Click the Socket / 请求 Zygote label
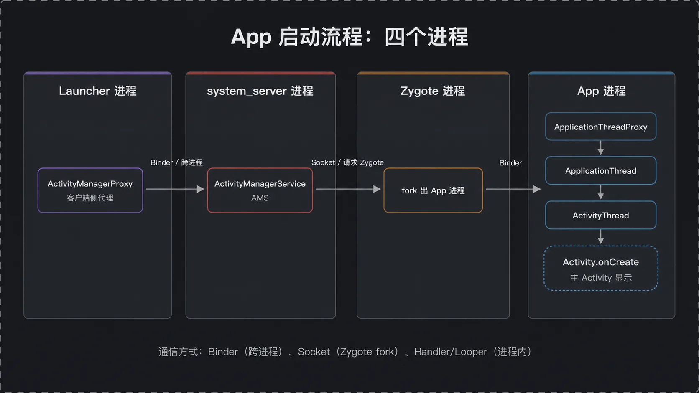This screenshot has width=699, height=393. (x=347, y=162)
